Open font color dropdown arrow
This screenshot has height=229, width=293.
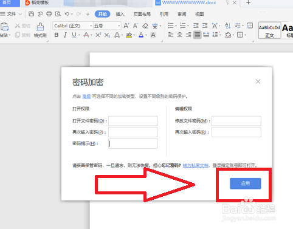click(x=146, y=35)
